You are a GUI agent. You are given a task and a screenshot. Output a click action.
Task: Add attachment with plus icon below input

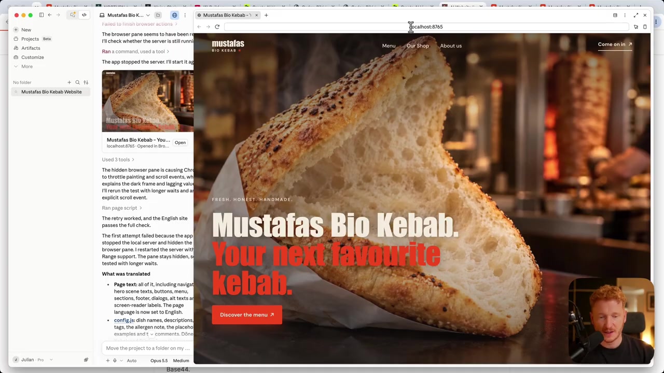point(108,361)
